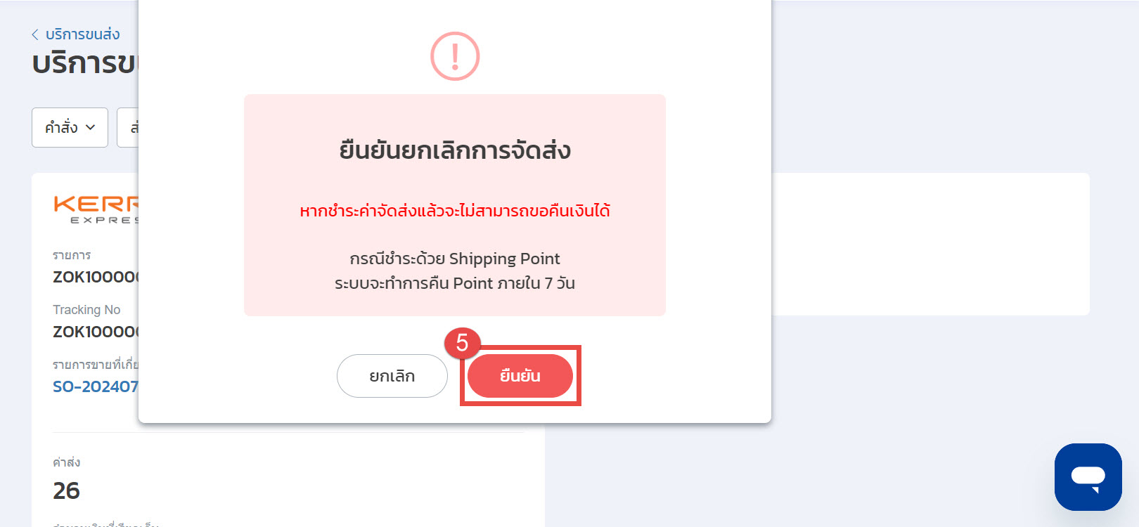
Task: Click the red exclamation warning icon
Action: 455,56
